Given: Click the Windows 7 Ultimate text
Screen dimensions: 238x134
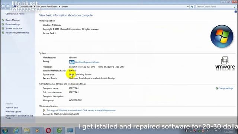Looking at the screenshot, I should (52, 25).
